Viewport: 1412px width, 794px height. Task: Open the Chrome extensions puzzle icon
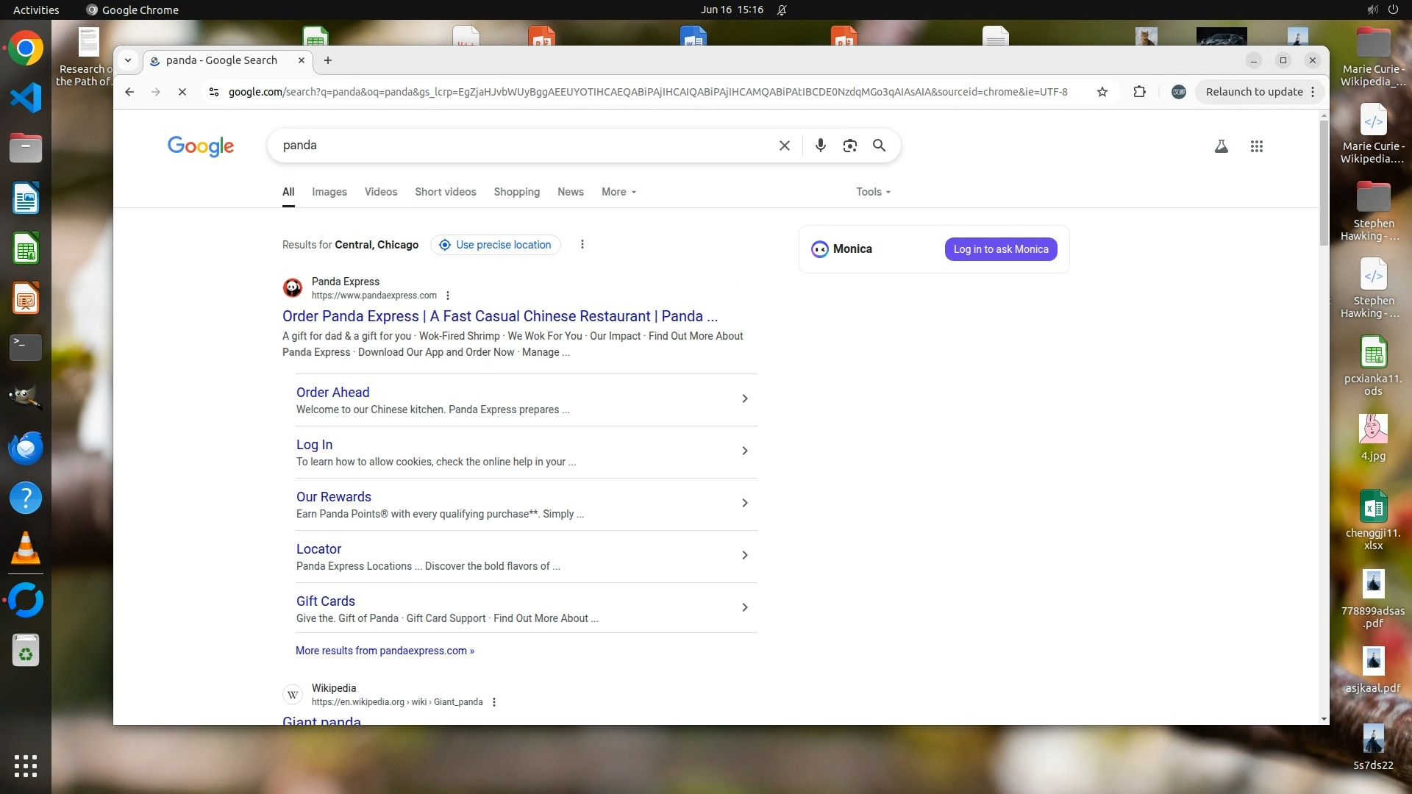coord(1139,92)
